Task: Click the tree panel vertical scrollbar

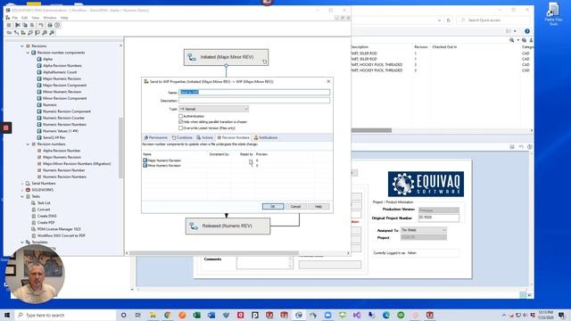Action: (x=121, y=148)
